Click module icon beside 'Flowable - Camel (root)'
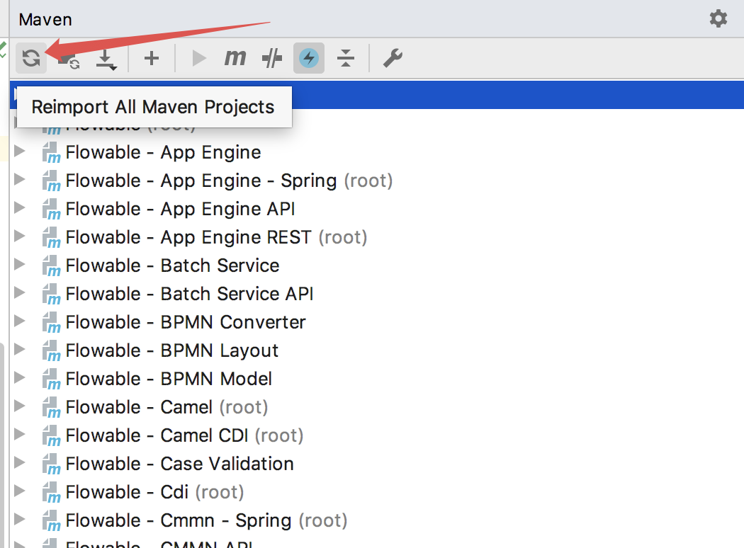This screenshot has height=548, width=744. [x=51, y=407]
